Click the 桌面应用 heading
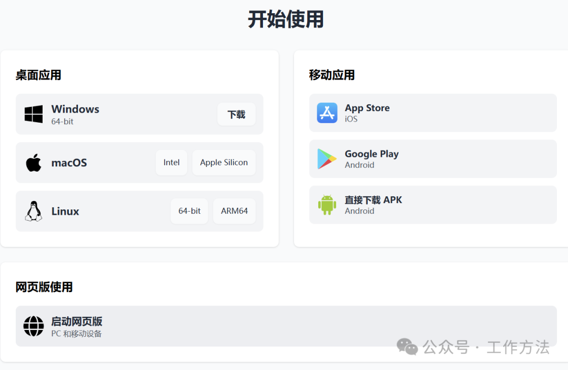568x370 pixels. (x=38, y=75)
